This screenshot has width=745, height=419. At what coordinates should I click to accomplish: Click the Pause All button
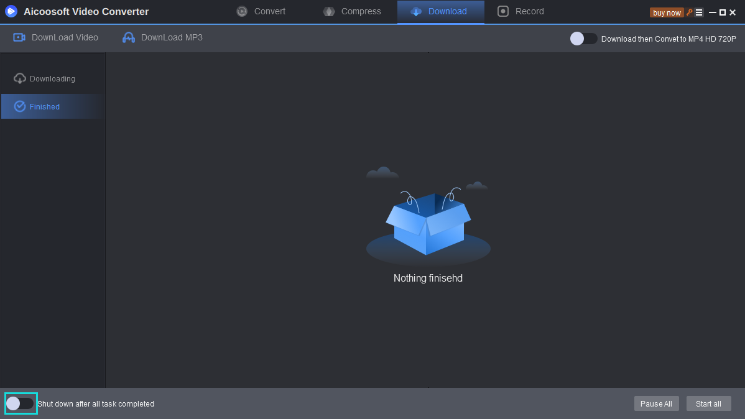click(x=656, y=404)
